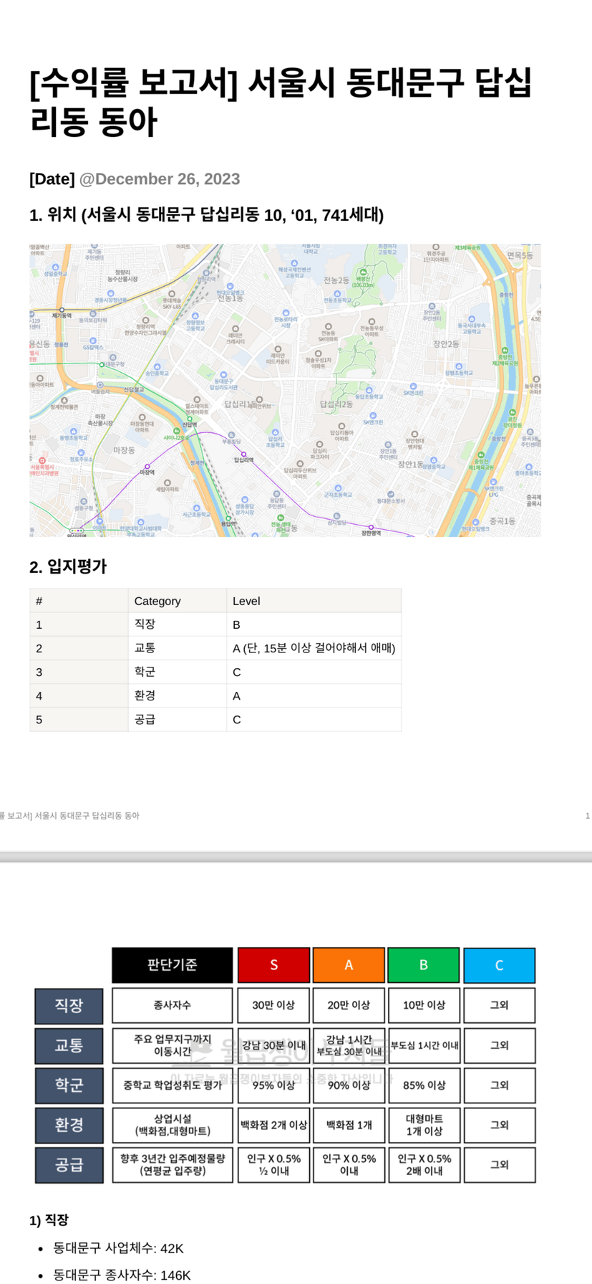The image size is (592, 1284).
Task: Click the '@December 26, 2023' date mention
Action: 159,179
